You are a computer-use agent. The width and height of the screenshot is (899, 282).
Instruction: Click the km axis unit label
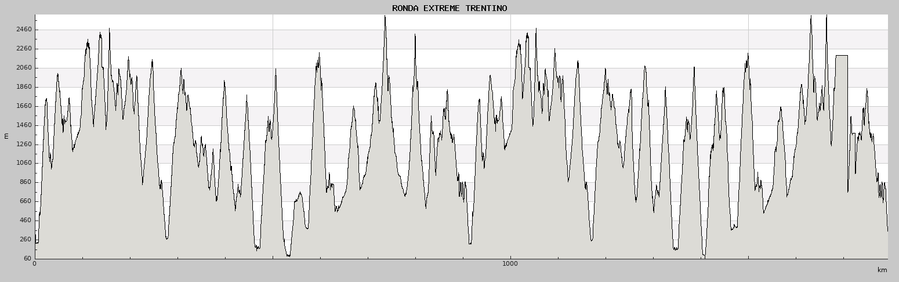pos(882,270)
